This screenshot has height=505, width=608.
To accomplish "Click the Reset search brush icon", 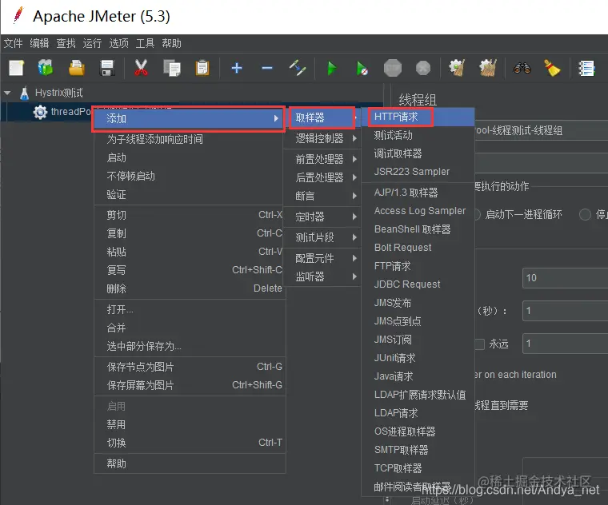I will [x=552, y=68].
